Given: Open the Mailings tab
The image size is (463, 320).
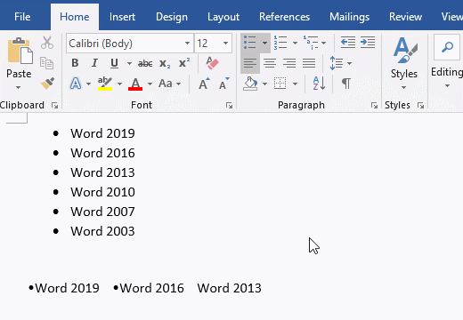Looking at the screenshot, I should (349, 17).
